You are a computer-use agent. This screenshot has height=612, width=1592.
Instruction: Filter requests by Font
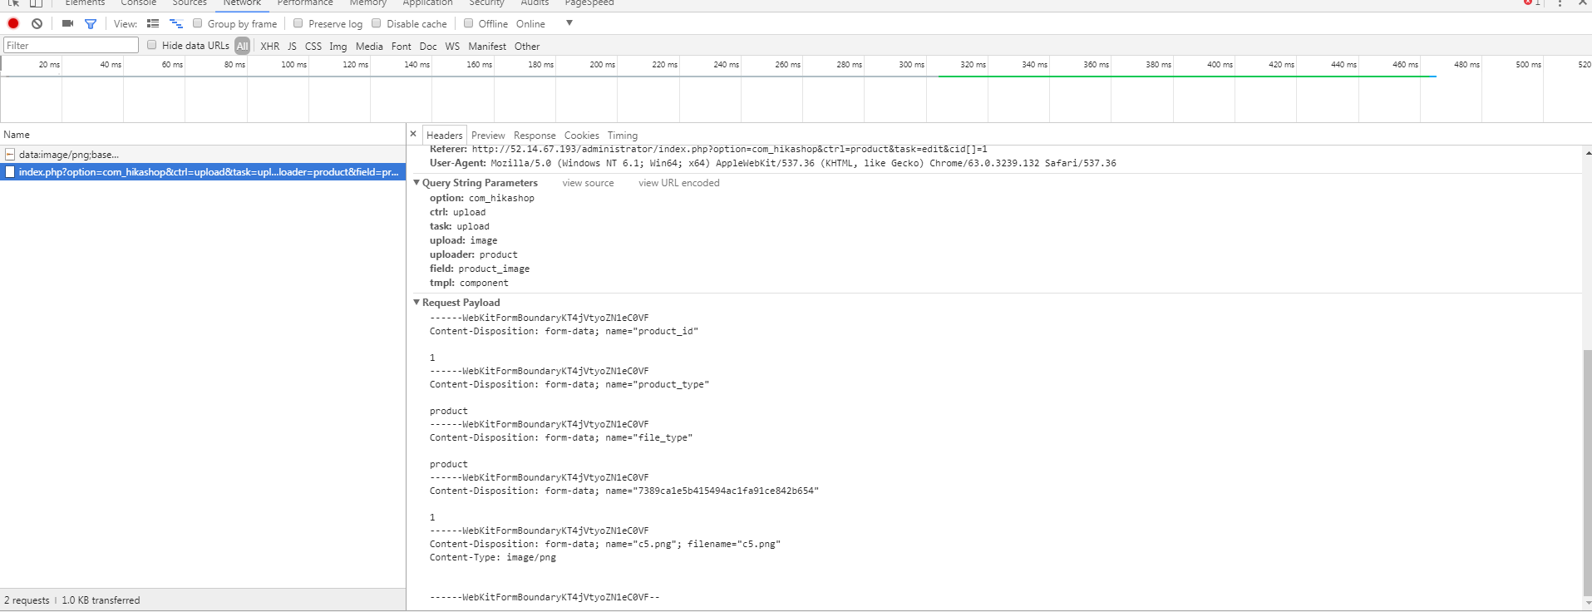coord(402,47)
